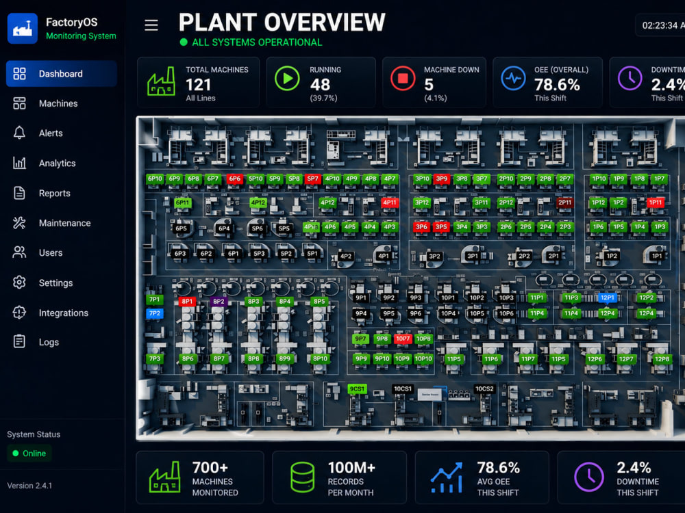Open the Machines section
This screenshot has height=513, width=685.
pos(62,103)
